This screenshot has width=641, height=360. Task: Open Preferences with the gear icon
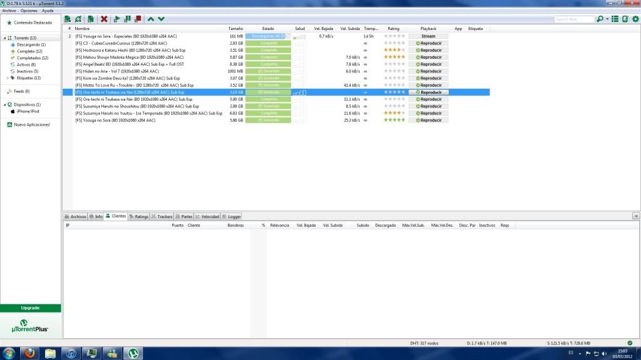click(636, 19)
